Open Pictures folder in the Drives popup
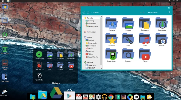 pos(60,66)
